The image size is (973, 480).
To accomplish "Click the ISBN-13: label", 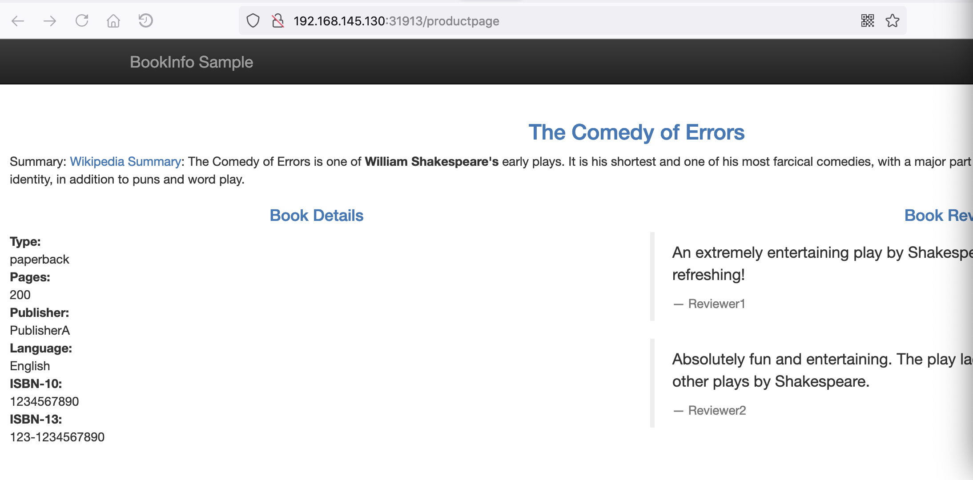I will [36, 420].
